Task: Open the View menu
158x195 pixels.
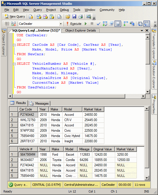Action: (x=26, y=10)
